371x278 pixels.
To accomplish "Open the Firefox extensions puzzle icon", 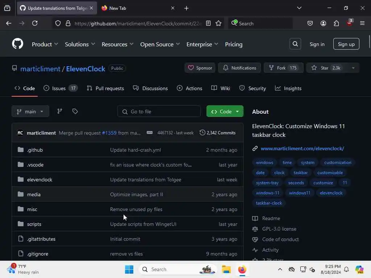I will 336,23.
